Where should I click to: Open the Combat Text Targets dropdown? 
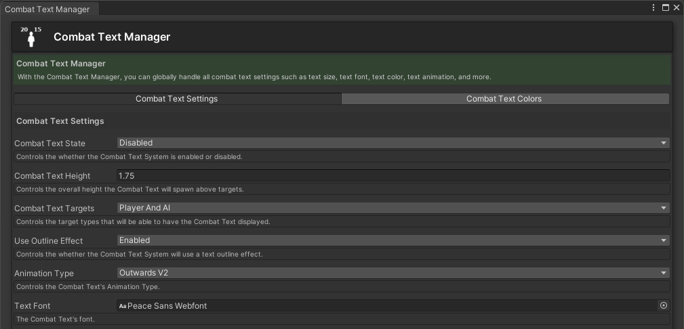(x=393, y=208)
